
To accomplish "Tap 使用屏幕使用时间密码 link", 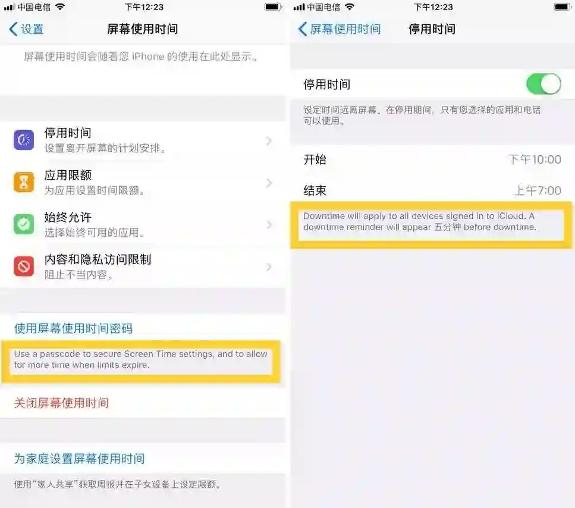I will point(73,328).
